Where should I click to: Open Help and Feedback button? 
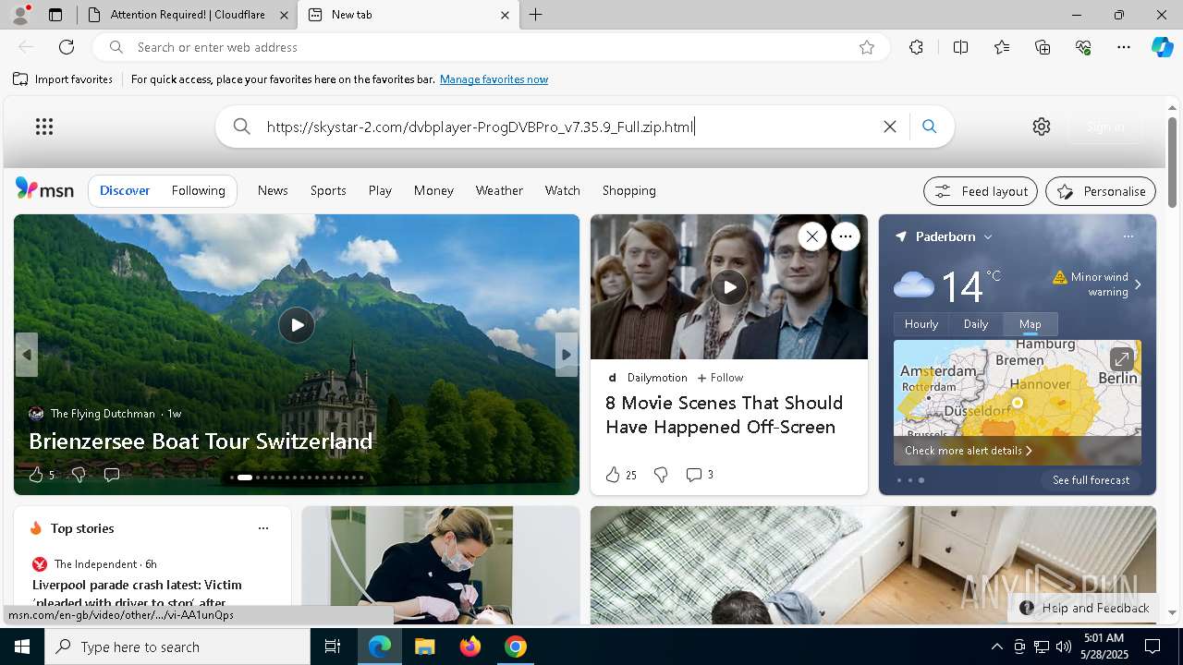click(1085, 608)
